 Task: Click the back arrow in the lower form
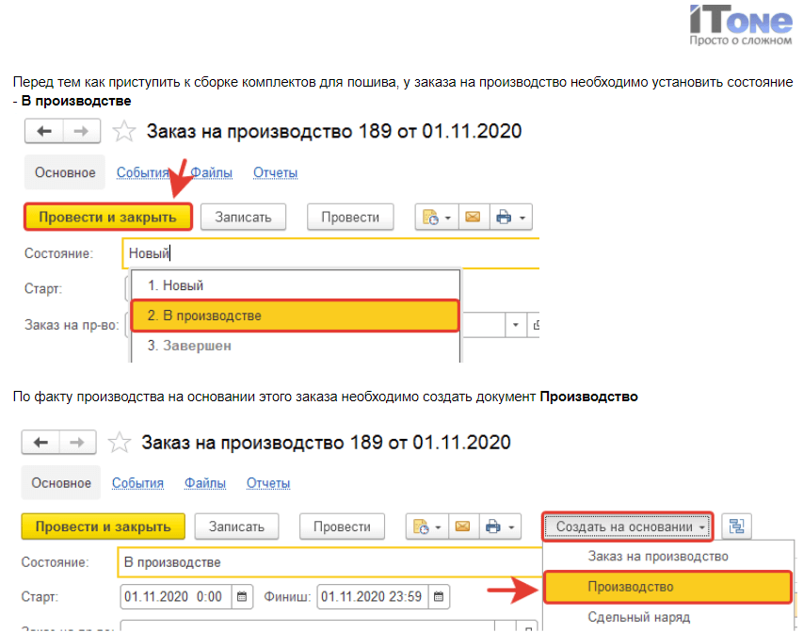[41, 443]
